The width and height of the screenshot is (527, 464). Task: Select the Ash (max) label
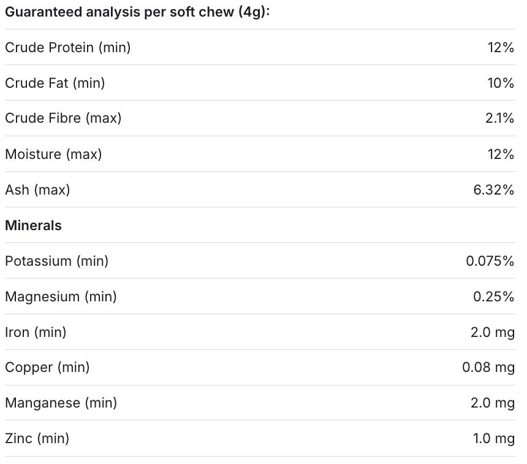pyautogui.click(x=37, y=190)
